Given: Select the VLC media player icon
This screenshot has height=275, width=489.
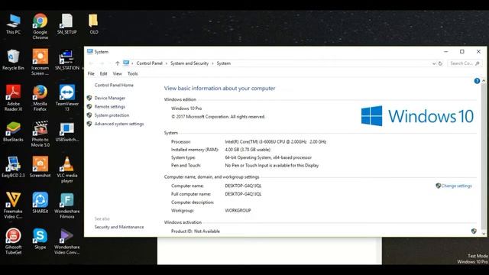Looking at the screenshot, I should [x=66, y=170].
